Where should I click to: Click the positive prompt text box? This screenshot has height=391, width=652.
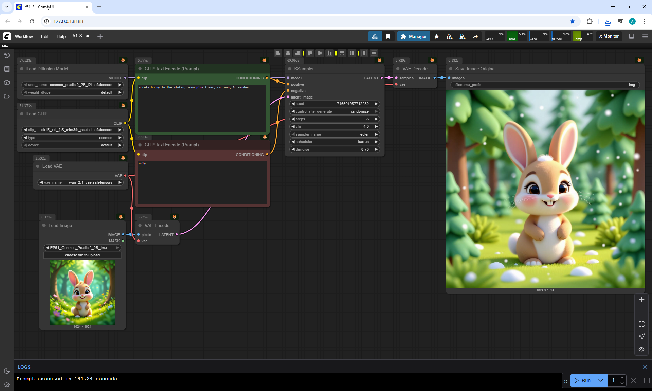coord(202,108)
